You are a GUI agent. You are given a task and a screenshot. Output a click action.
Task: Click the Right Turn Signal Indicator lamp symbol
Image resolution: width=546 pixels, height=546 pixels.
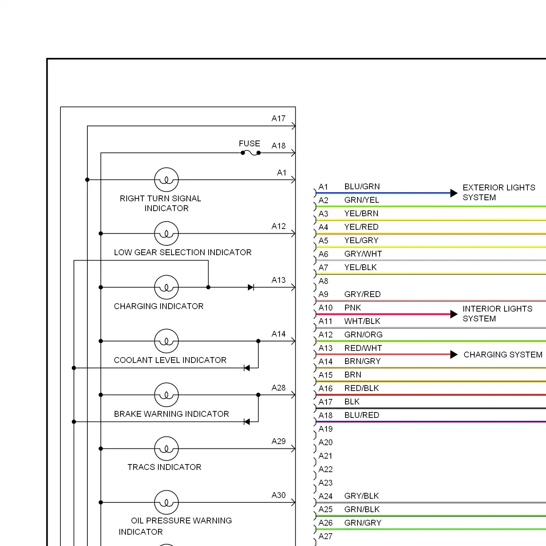click(166, 180)
